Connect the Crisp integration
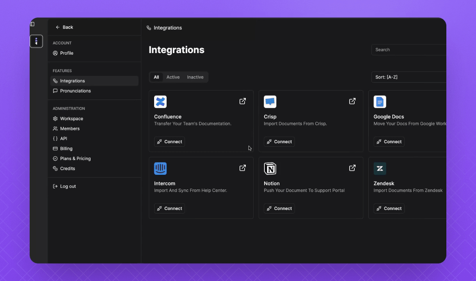 coord(279,142)
